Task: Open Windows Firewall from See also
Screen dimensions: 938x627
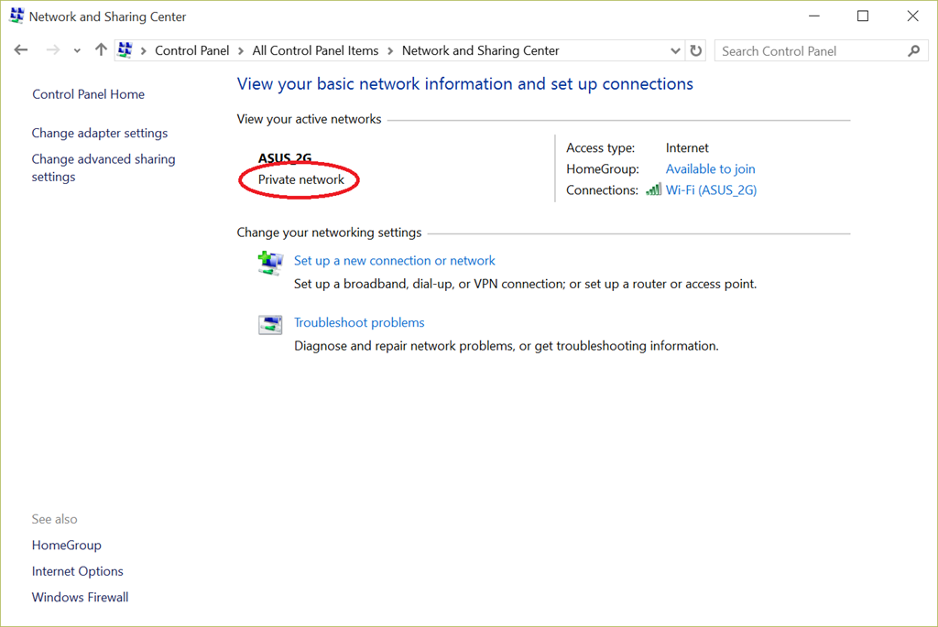Action: point(80,598)
